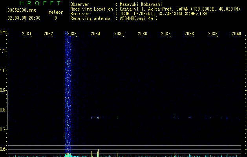Click the red meteor echo spot before 2034
This screenshot has width=247, height=157.
(x=92, y=118)
